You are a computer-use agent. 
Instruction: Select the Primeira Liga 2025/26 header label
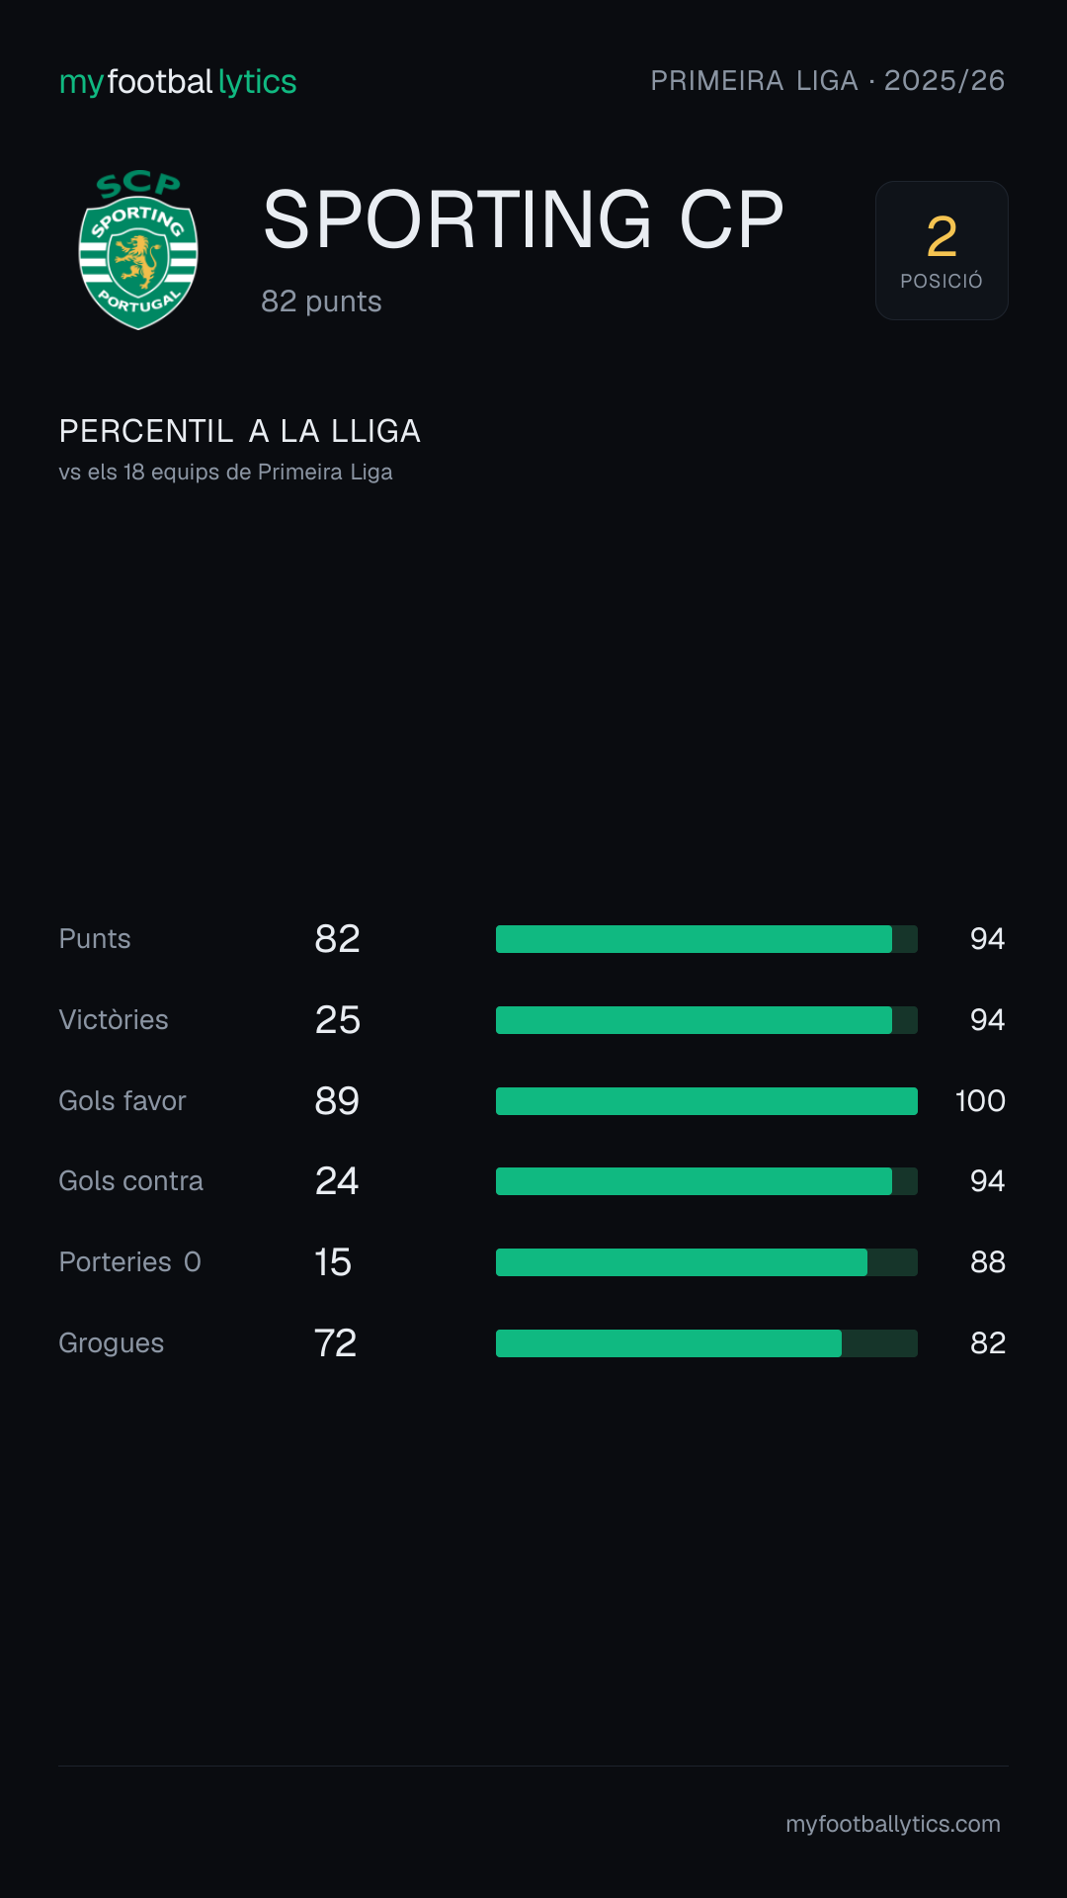tap(828, 80)
